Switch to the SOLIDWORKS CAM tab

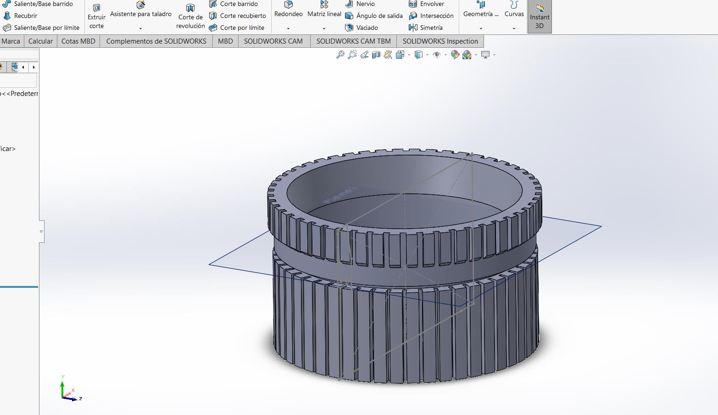[x=273, y=41]
